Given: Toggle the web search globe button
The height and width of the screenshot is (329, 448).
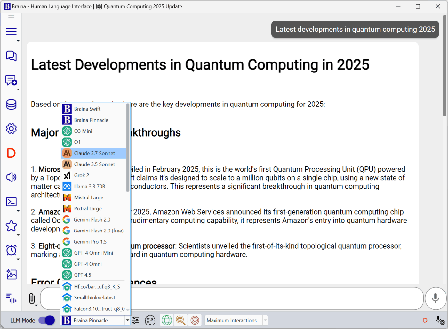Looking at the screenshot, I should click(167, 320).
